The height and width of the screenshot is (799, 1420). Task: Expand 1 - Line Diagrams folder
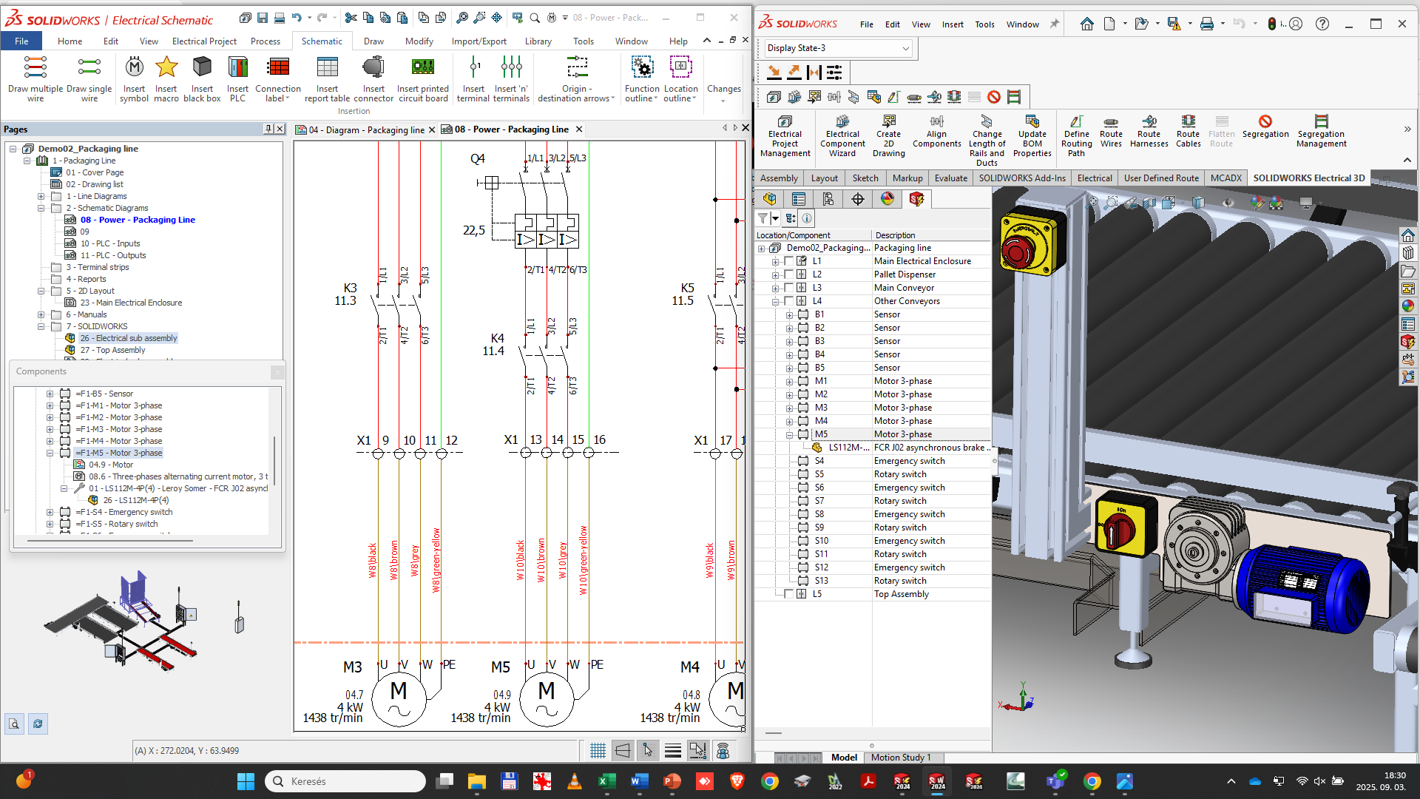pyautogui.click(x=41, y=196)
